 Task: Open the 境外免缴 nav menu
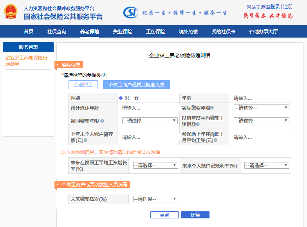pos(188,31)
